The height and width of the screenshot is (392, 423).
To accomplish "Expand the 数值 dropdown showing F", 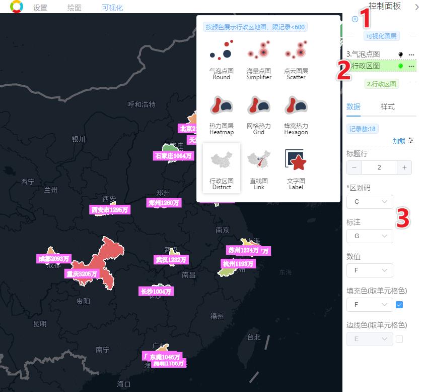I will click(x=370, y=270).
